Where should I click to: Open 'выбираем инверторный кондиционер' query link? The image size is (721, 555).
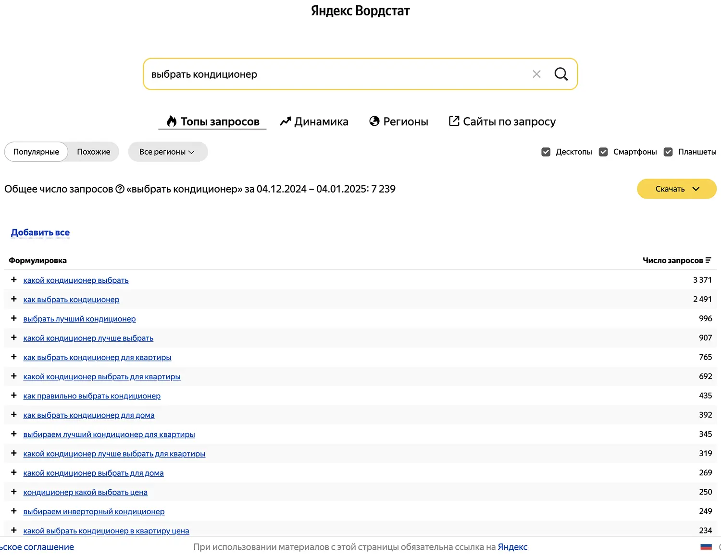click(94, 512)
